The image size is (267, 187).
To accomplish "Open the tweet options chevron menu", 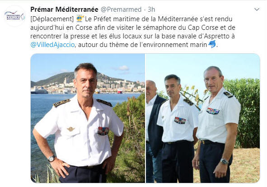I will [x=257, y=9].
